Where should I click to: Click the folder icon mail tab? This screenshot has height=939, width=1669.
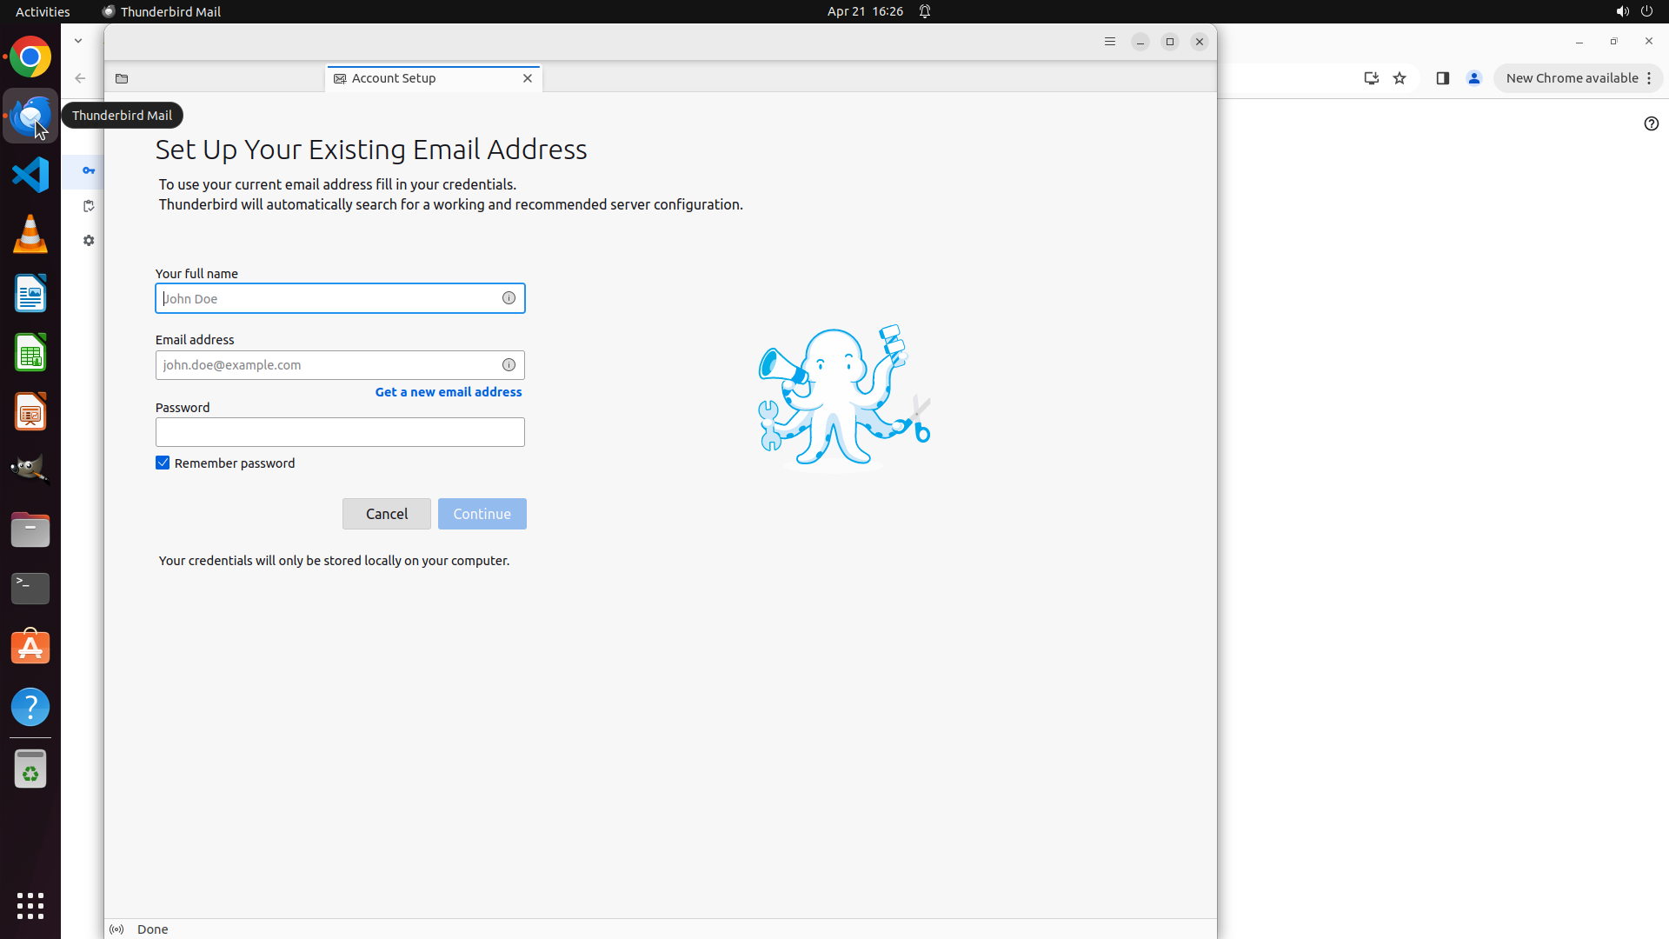point(122,78)
